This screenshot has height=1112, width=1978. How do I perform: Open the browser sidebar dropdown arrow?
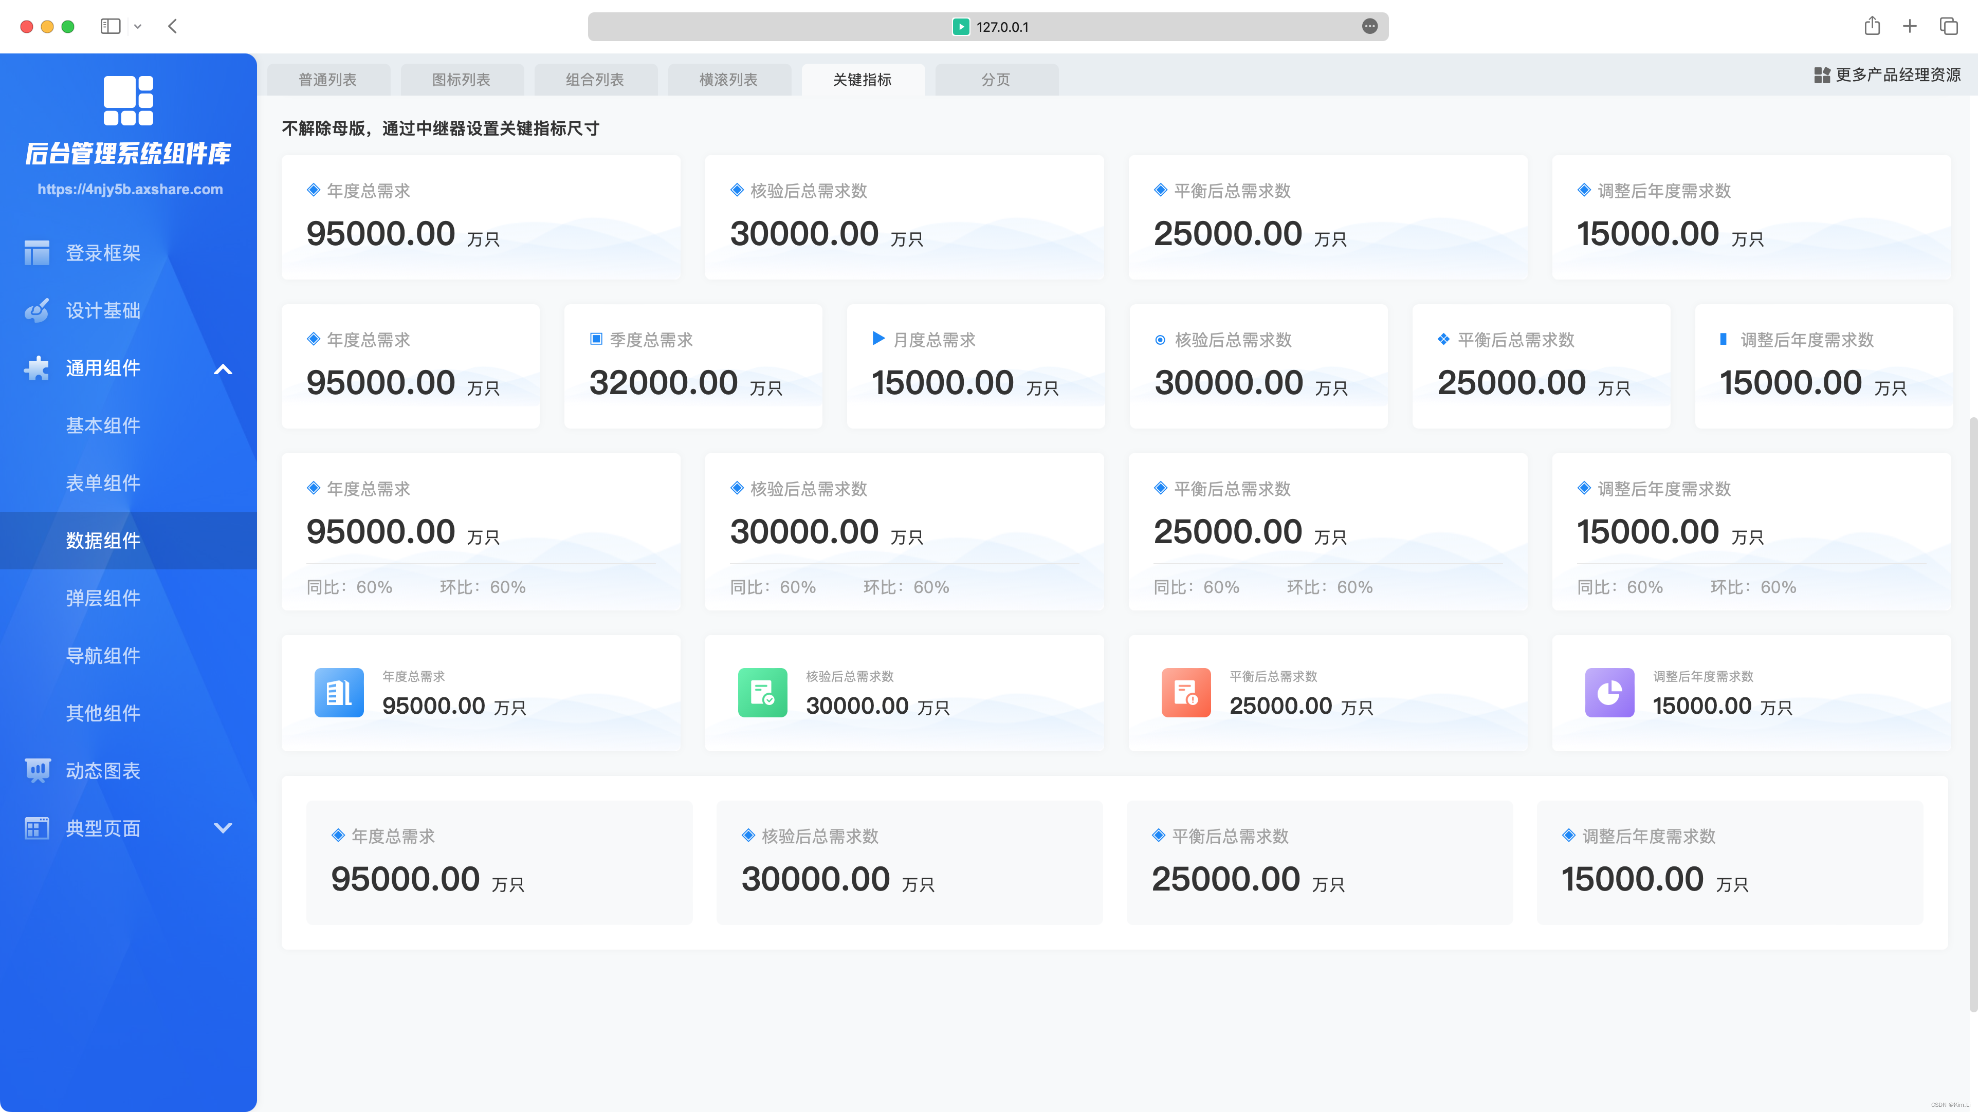click(137, 26)
